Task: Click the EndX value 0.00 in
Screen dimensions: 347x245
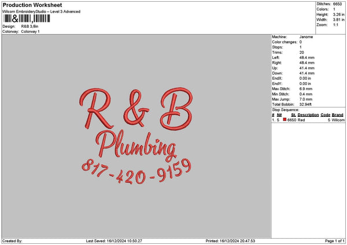Action: point(305,79)
